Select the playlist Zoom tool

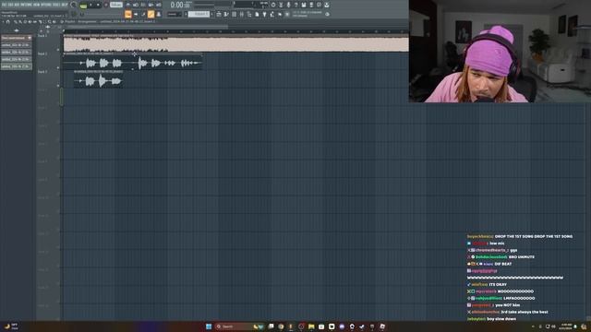49,22
